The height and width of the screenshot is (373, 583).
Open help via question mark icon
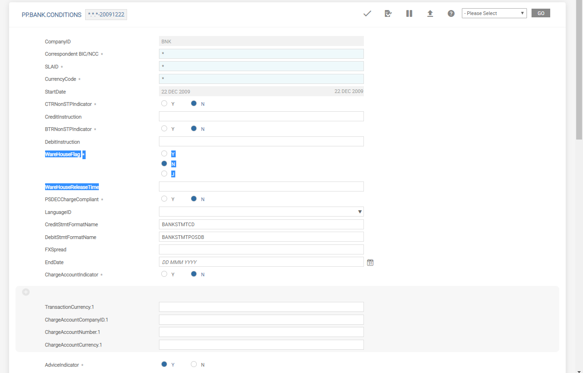(451, 14)
